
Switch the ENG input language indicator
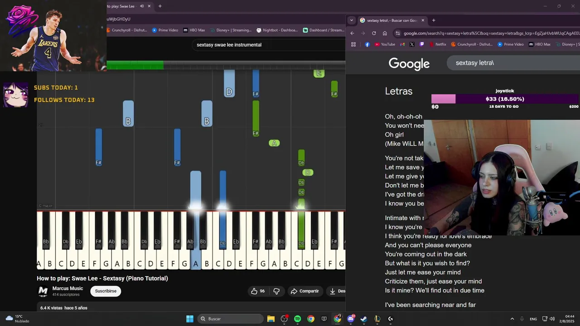coord(533,319)
